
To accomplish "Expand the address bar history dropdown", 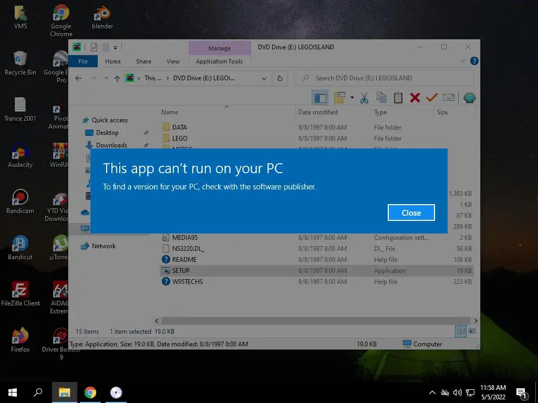I will point(264,79).
